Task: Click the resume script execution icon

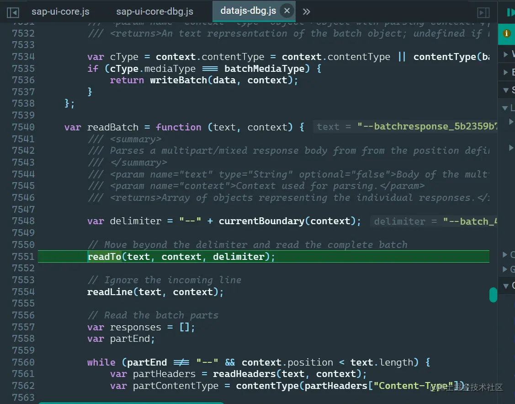Action: pos(511,12)
